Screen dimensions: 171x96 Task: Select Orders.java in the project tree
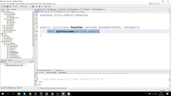[x=12, y=22]
